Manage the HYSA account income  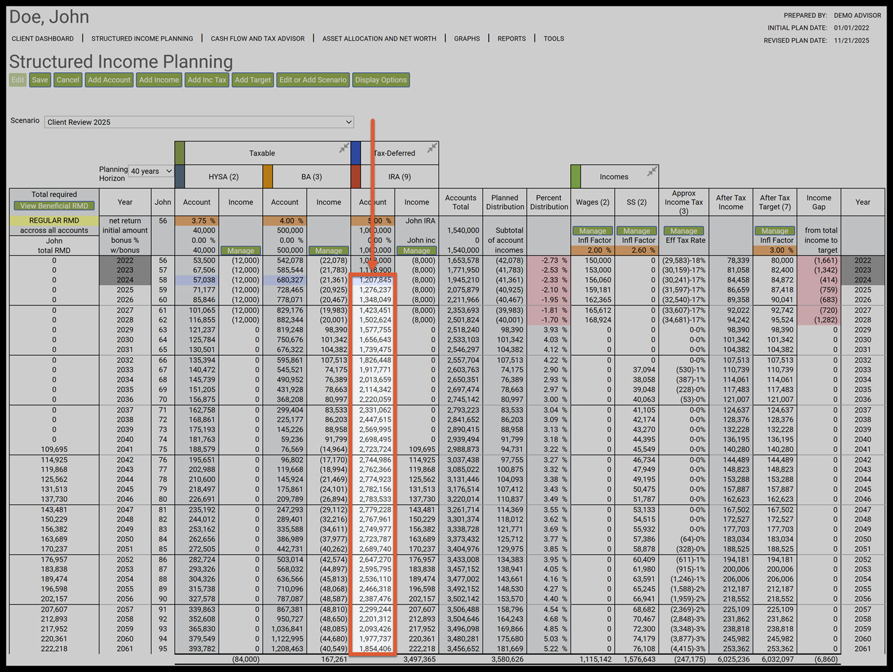(x=240, y=251)
